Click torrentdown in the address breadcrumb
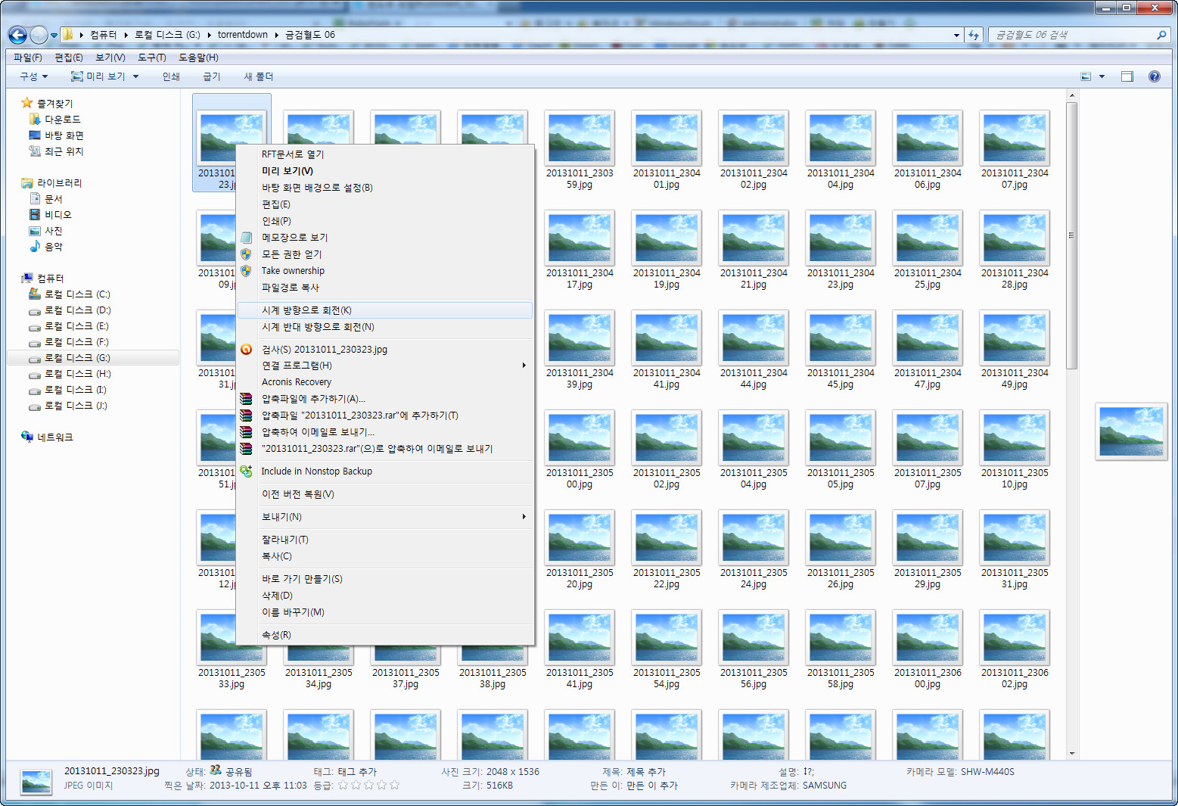 click(x=242, y=35)
